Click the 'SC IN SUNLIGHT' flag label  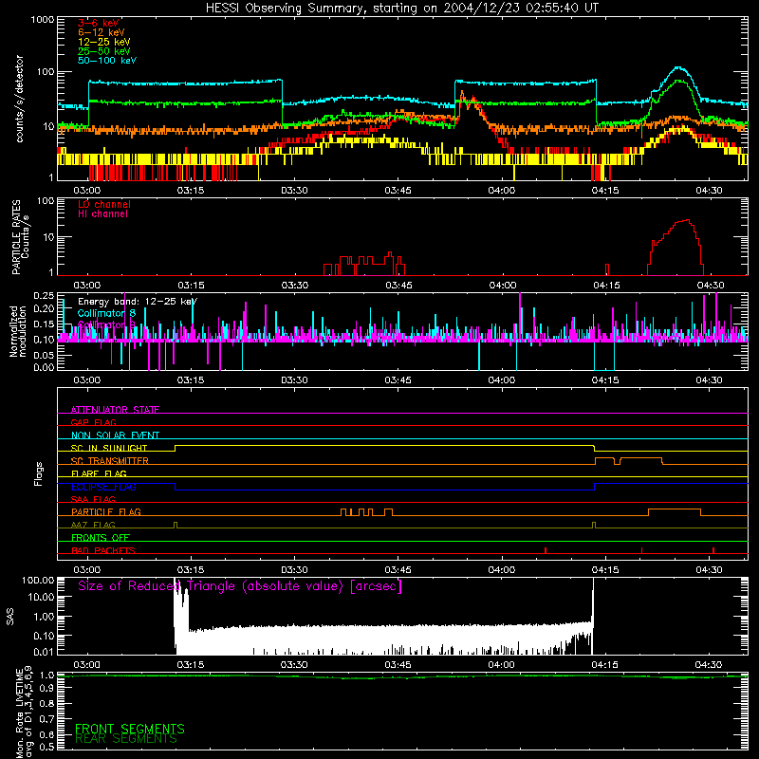click(109, 448)
